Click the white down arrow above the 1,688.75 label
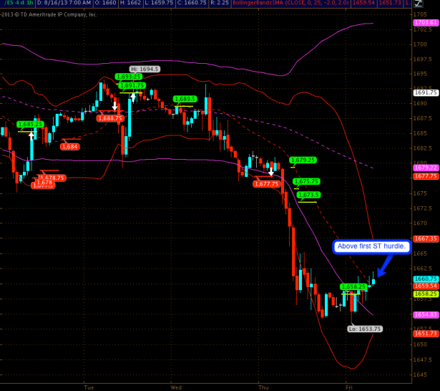Viewport: 440px width, 391px height. 114,107
